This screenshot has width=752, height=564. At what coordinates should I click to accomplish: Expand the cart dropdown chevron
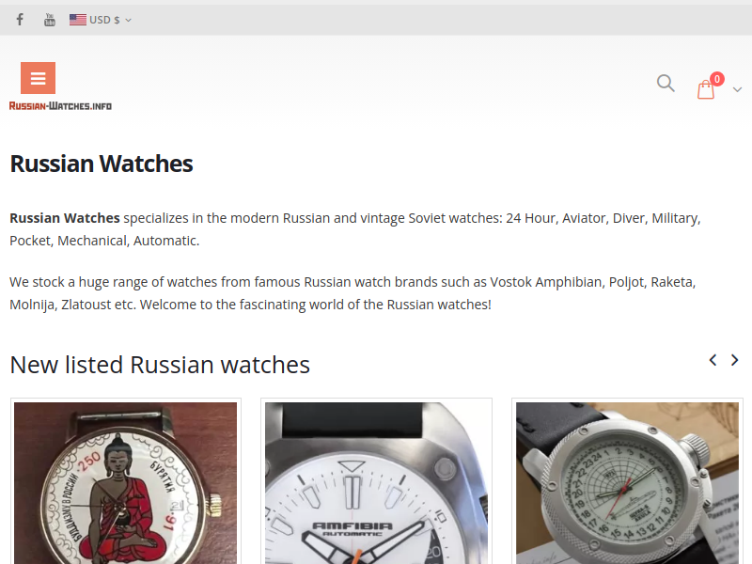pyautogui.click(x=737, y=89)
